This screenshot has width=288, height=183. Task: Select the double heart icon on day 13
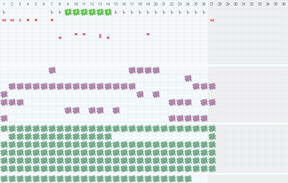(x=100, y=36)
